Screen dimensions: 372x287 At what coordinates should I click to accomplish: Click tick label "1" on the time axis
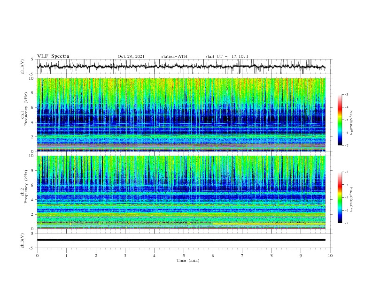(x=66, y=256)
